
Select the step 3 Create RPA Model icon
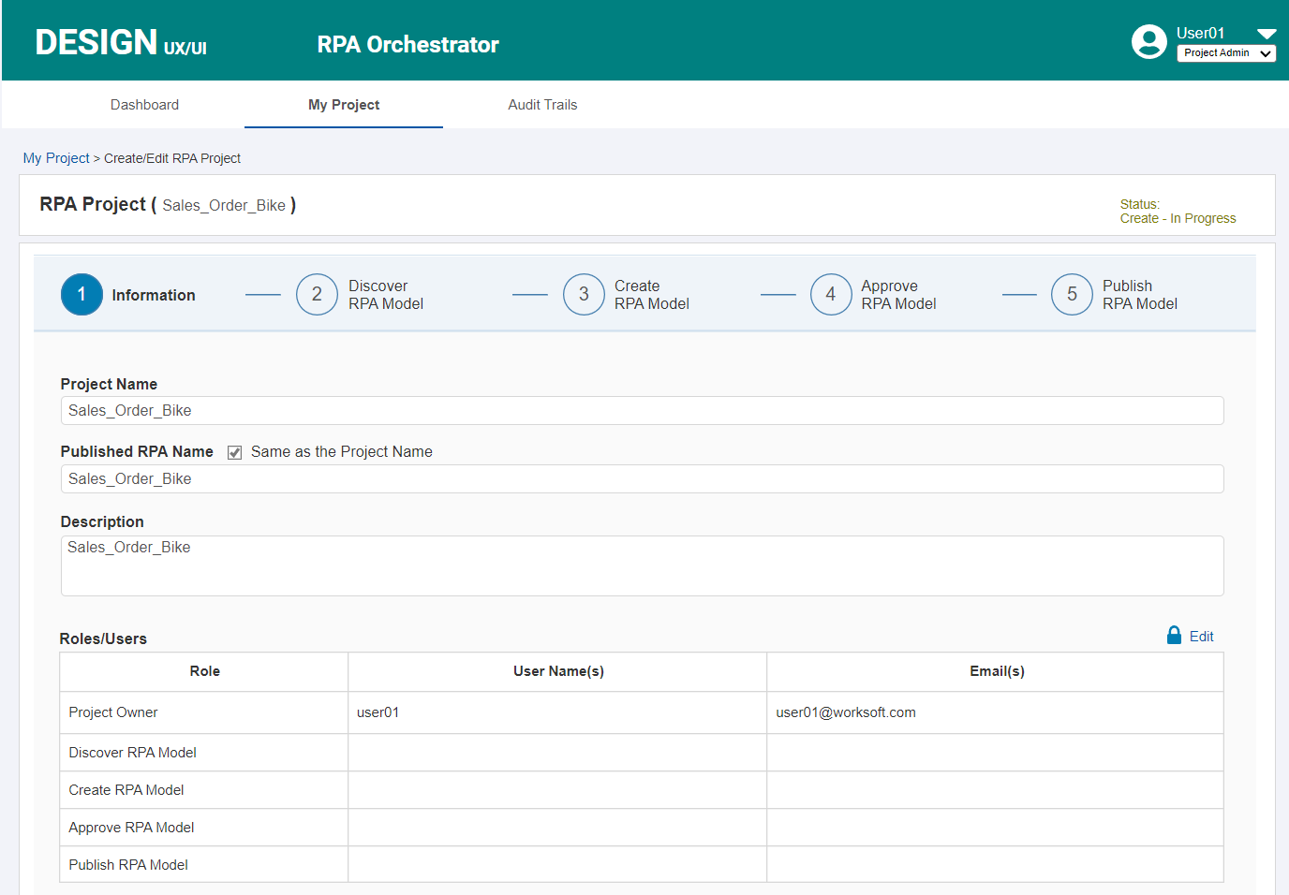point(584,294)
